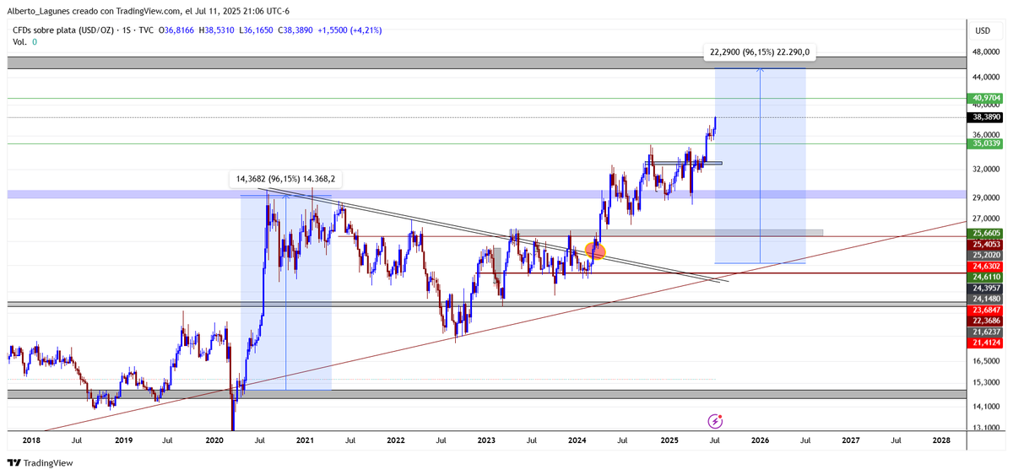The width and height of the screenshot is (1013, 475).
Task: Click the 35,0339 green price label
Action: [x=987, y=144]
